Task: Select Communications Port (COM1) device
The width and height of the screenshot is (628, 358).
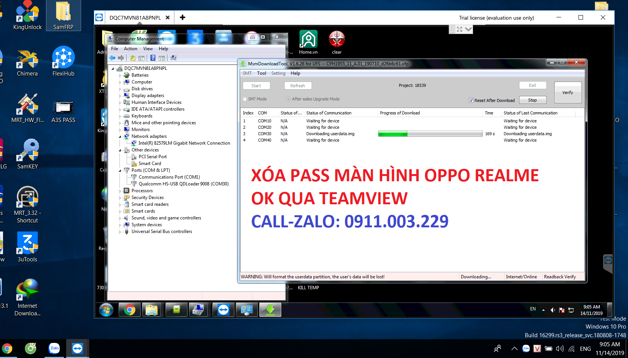Action: (169, 177)
